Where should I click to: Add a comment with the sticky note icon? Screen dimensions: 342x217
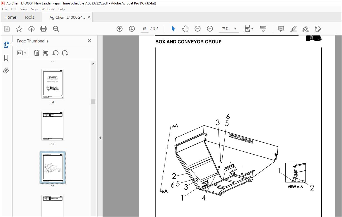pos(281,29)
